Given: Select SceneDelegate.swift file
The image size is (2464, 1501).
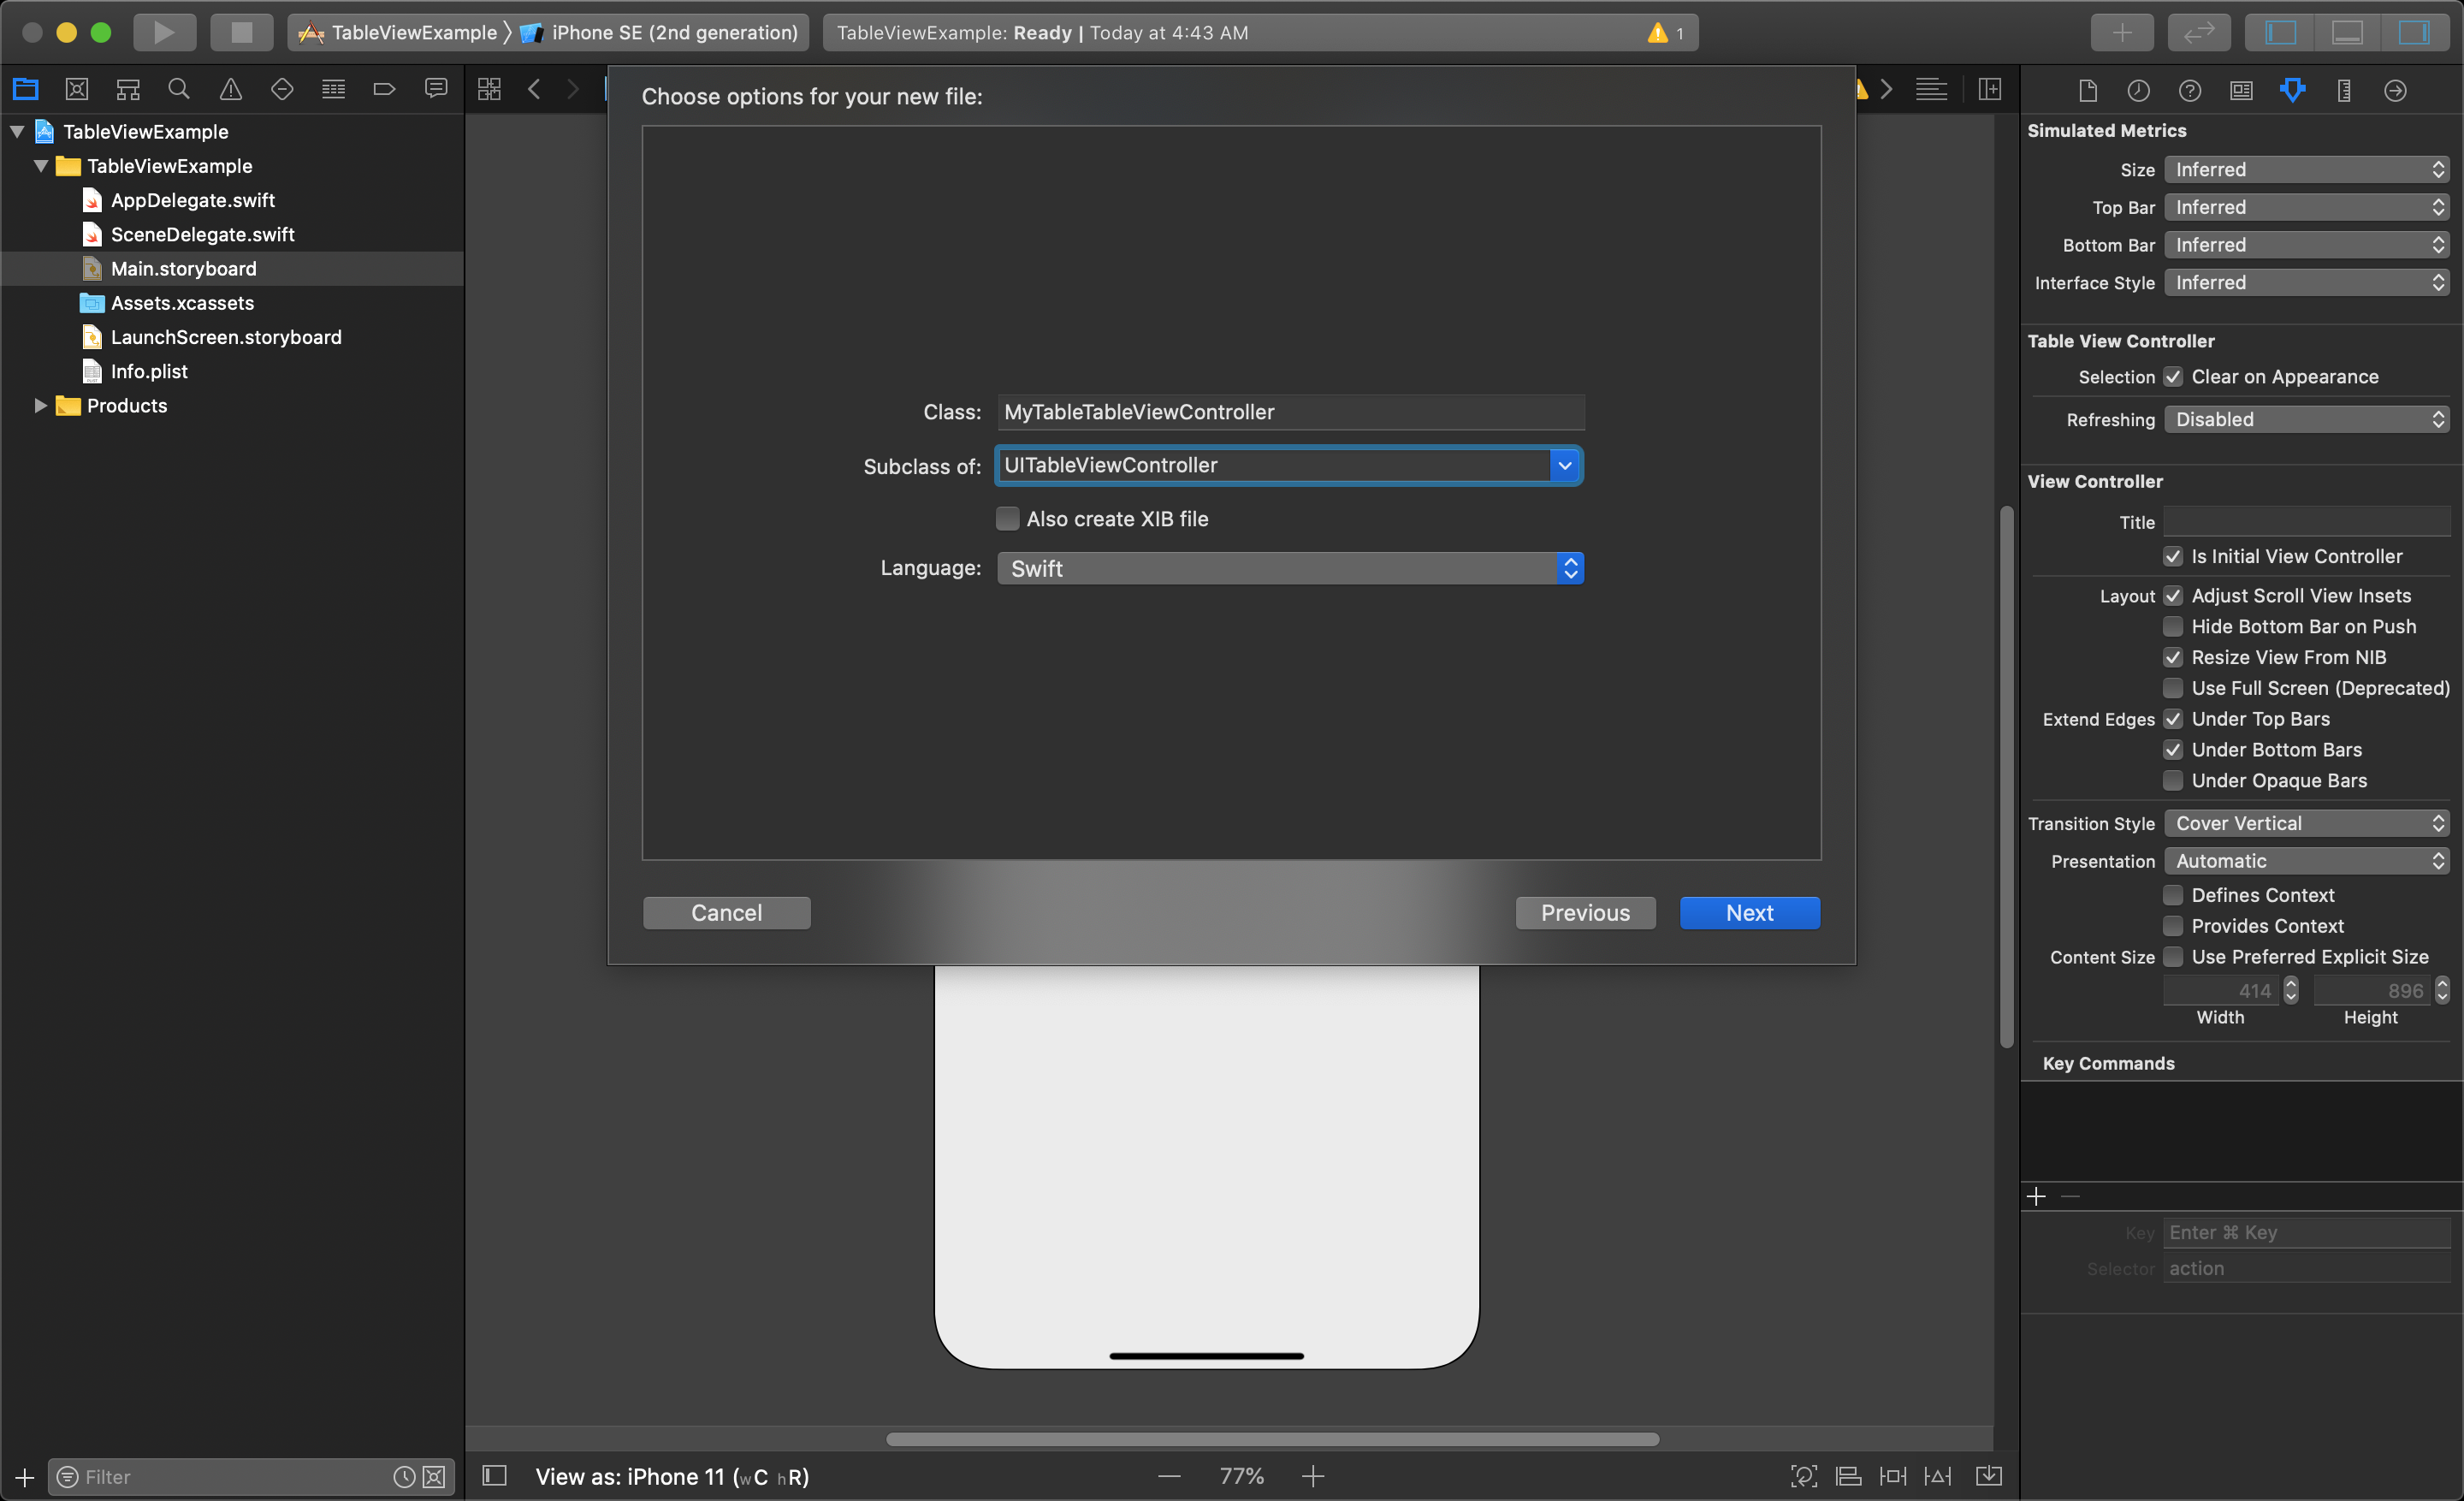Looking at the screenshot, I should point(202,234).
